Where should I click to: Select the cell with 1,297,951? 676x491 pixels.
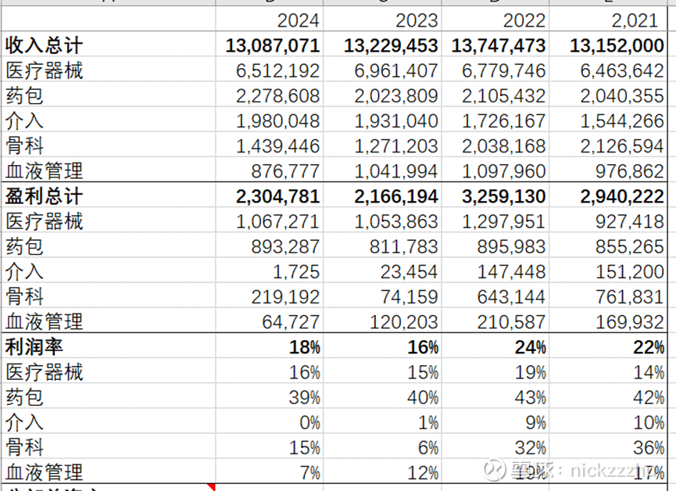pos(495,221)
